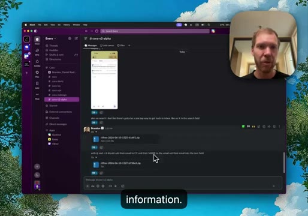The width and height of the screenshot is (308, 216).
Task: Record audio clip with microphone icon
Action: click(x=116, y=186)
